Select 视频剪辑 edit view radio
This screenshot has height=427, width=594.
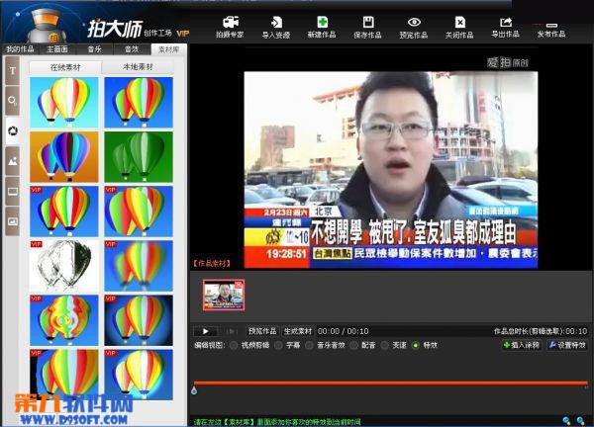pyautogui.click(x=234, y=345)
